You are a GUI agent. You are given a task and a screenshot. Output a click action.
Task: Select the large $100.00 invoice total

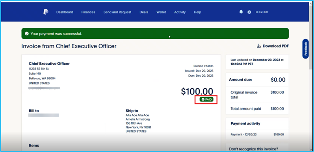197,91
